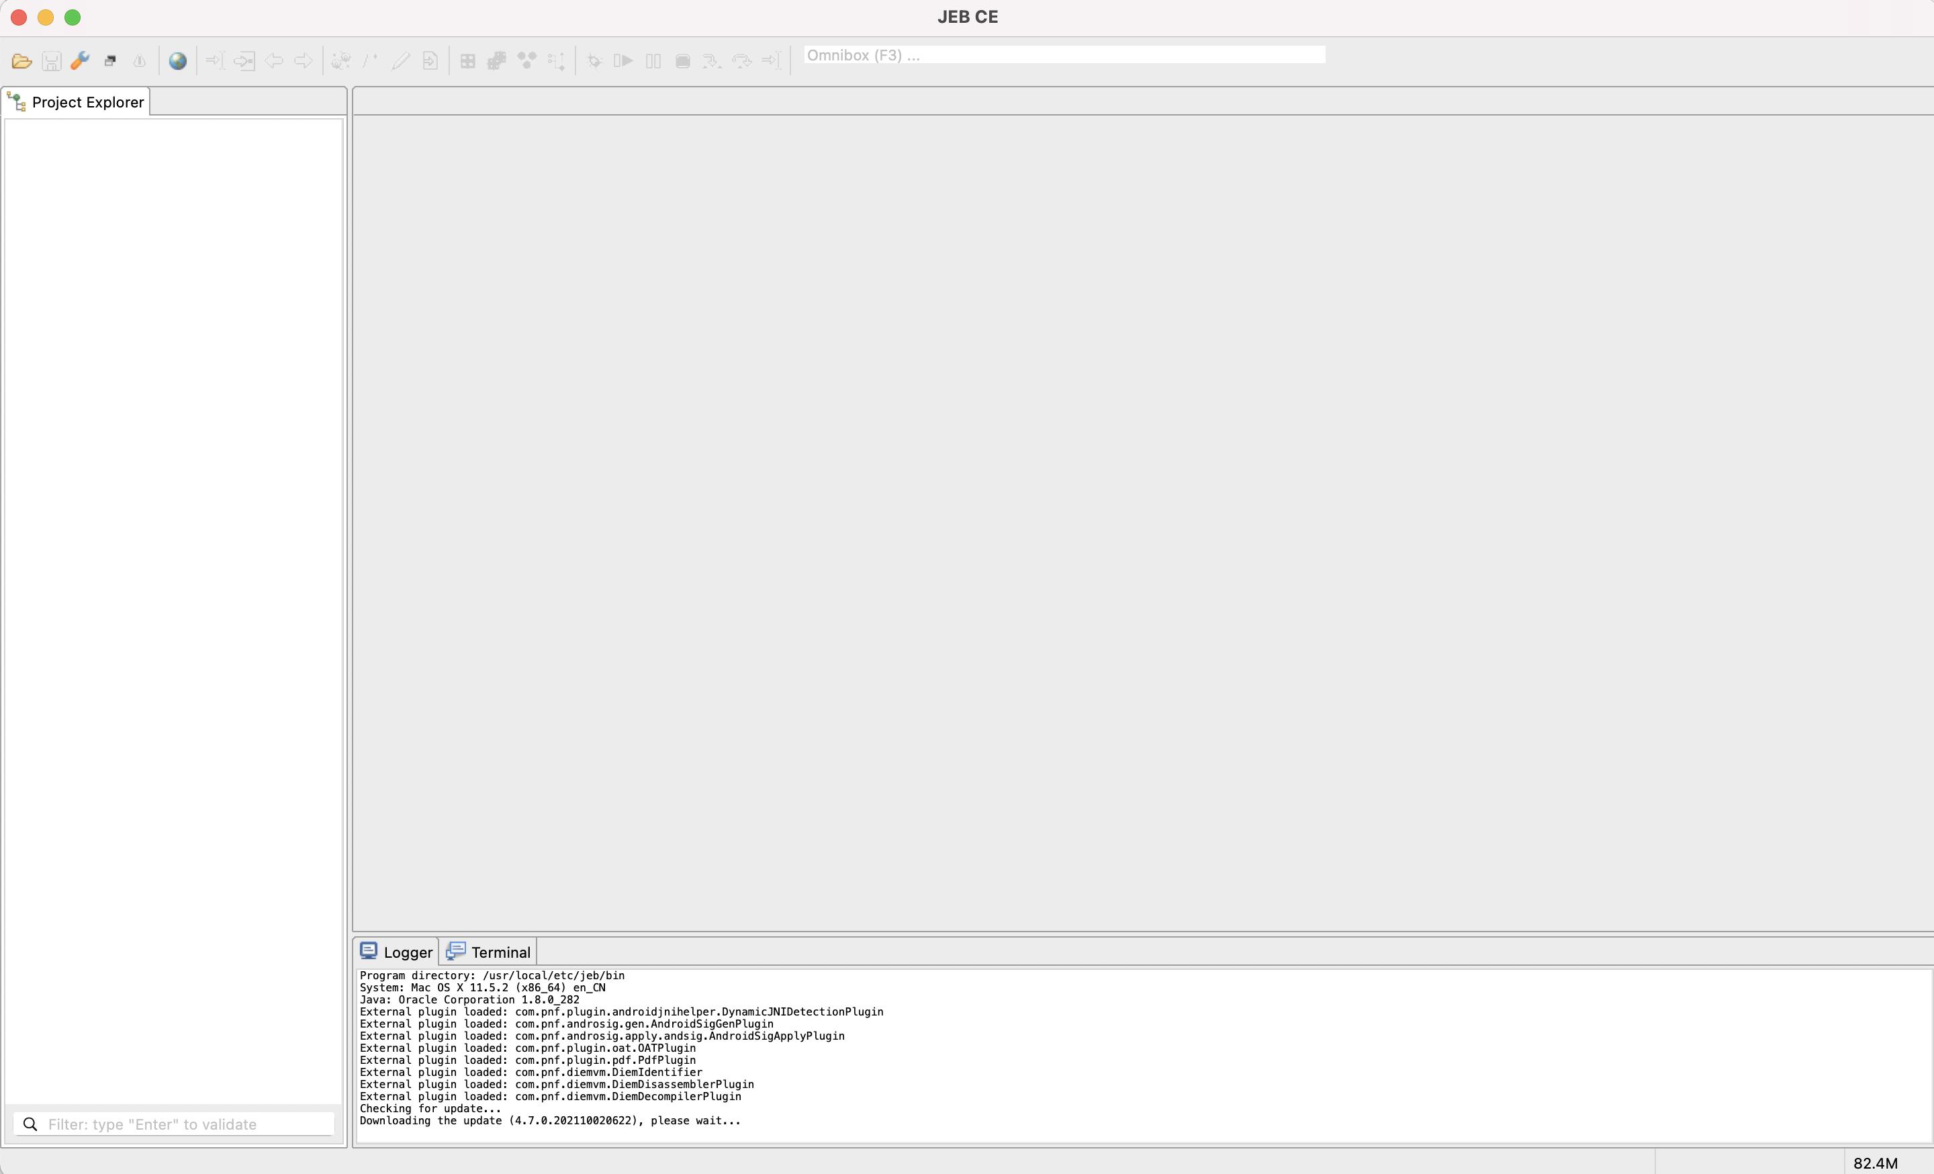Switch to the Terminal tab

click(488, 952)
